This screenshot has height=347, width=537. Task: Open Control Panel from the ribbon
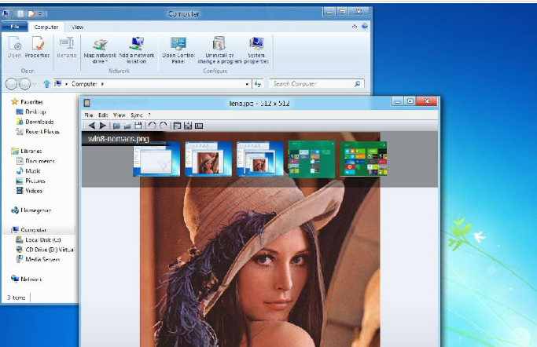[178, 47]
